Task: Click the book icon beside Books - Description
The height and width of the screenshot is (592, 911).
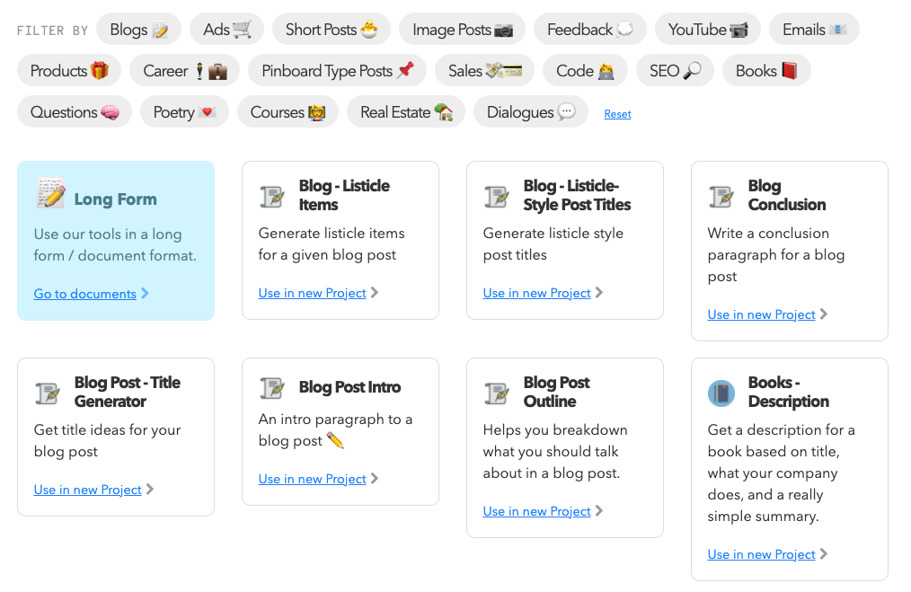Action: tap(721, 393)
